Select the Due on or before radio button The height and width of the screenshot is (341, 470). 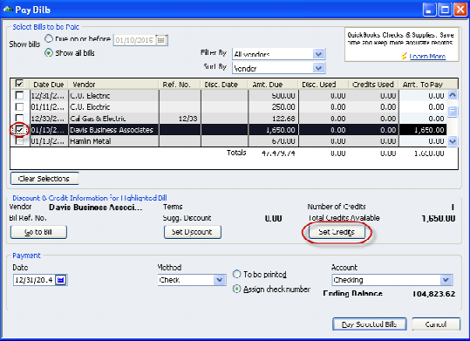pyautogui.click(x=49, y=38)
